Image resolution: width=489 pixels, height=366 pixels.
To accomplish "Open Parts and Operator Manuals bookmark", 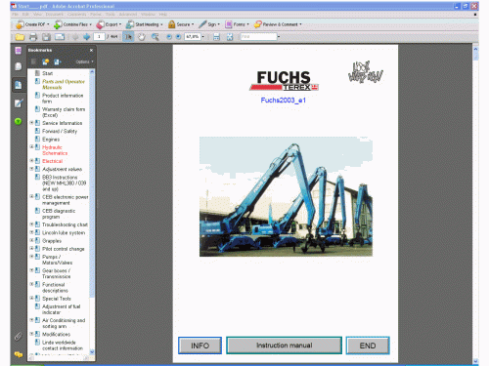I will 64,84.
